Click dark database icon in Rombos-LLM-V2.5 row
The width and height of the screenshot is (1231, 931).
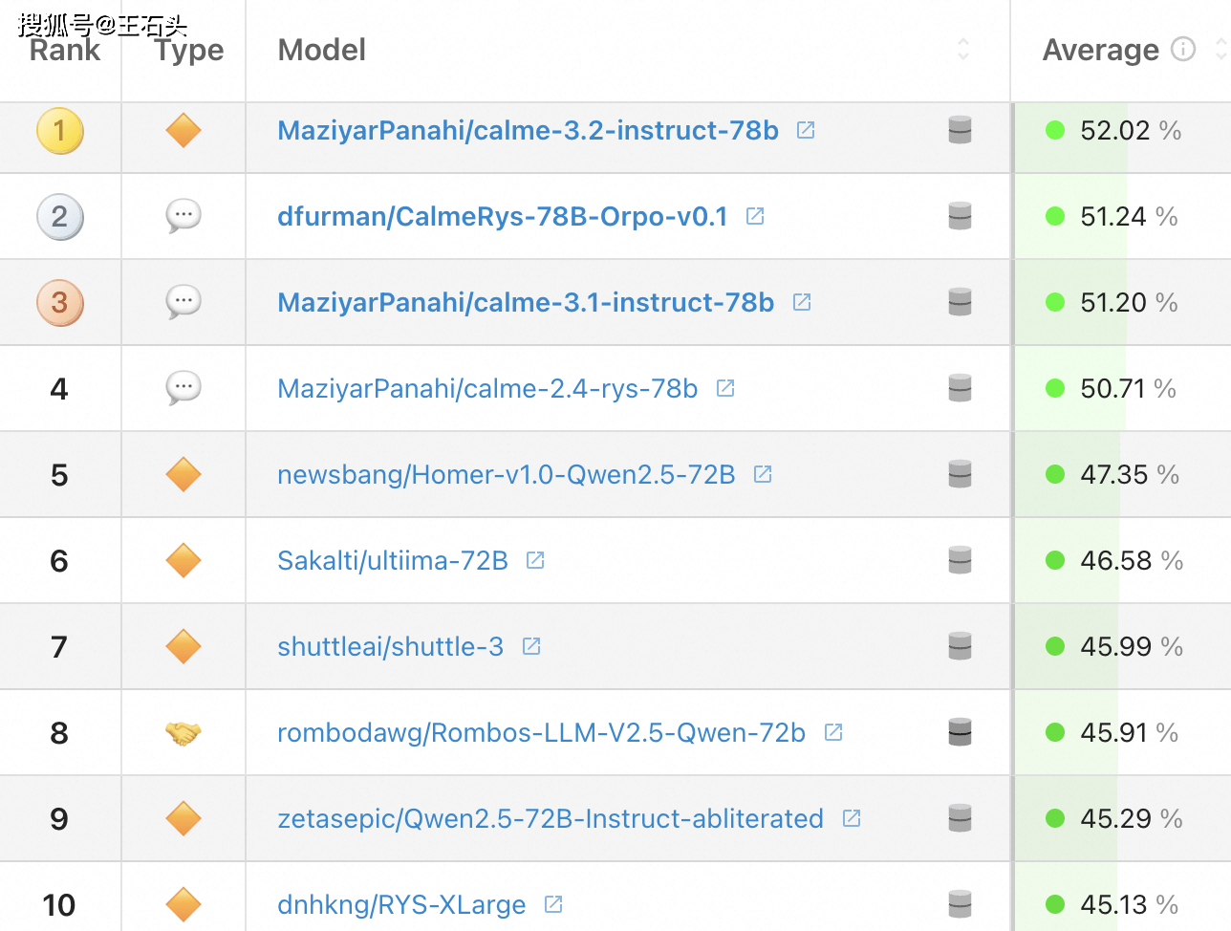960,732
